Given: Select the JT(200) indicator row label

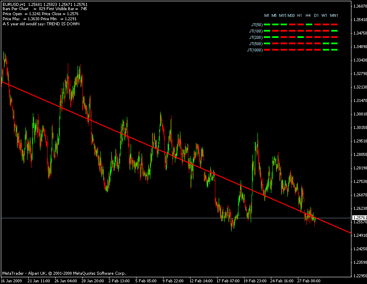Looking at the screenshot, I should click(x=256, y=37).
